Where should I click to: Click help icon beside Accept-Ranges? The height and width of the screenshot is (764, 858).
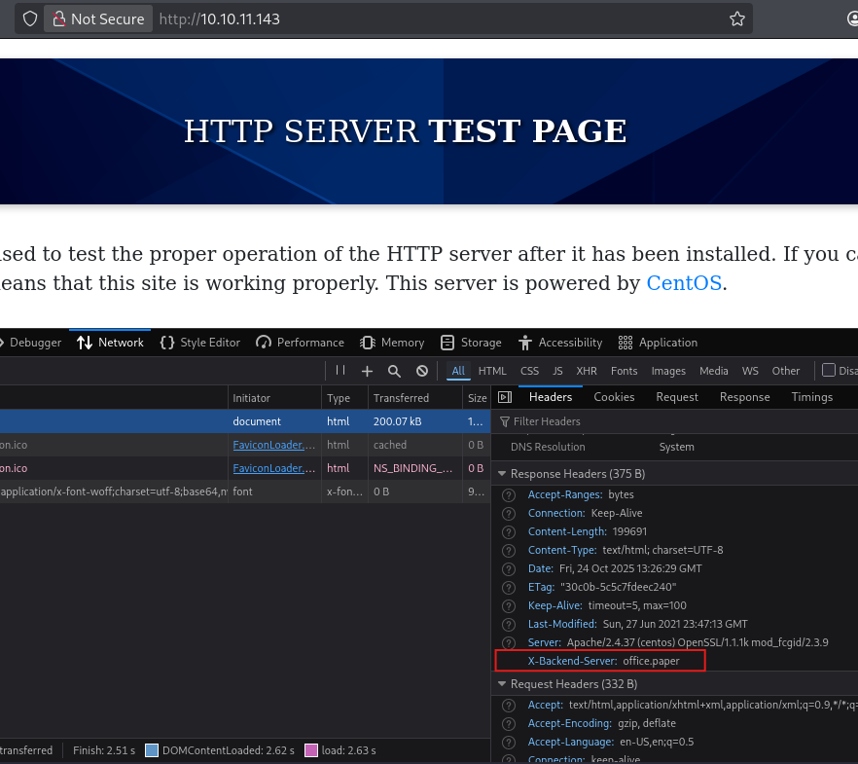point(509,495)
